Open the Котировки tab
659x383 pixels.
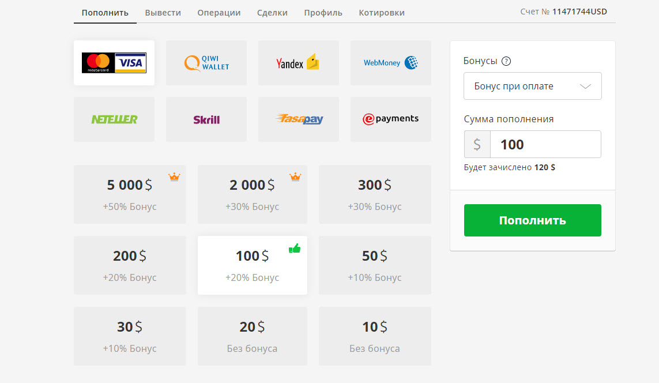coord(381,13)
